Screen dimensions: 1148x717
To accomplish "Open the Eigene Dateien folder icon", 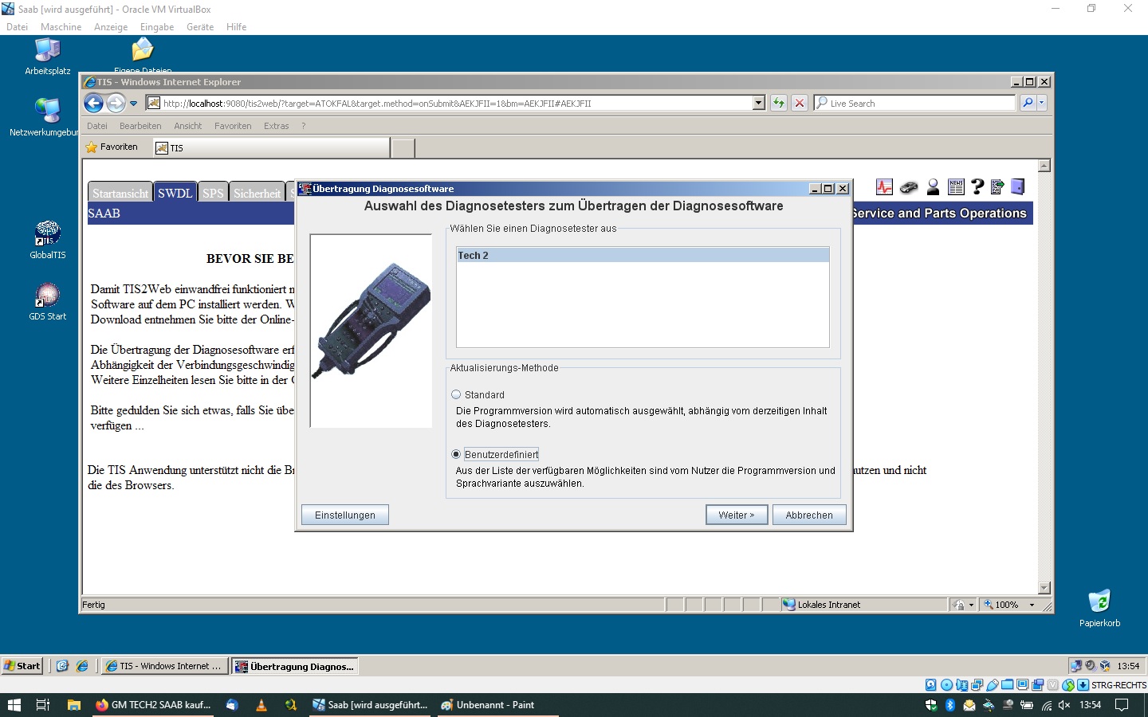I will (x=143, y=54).
